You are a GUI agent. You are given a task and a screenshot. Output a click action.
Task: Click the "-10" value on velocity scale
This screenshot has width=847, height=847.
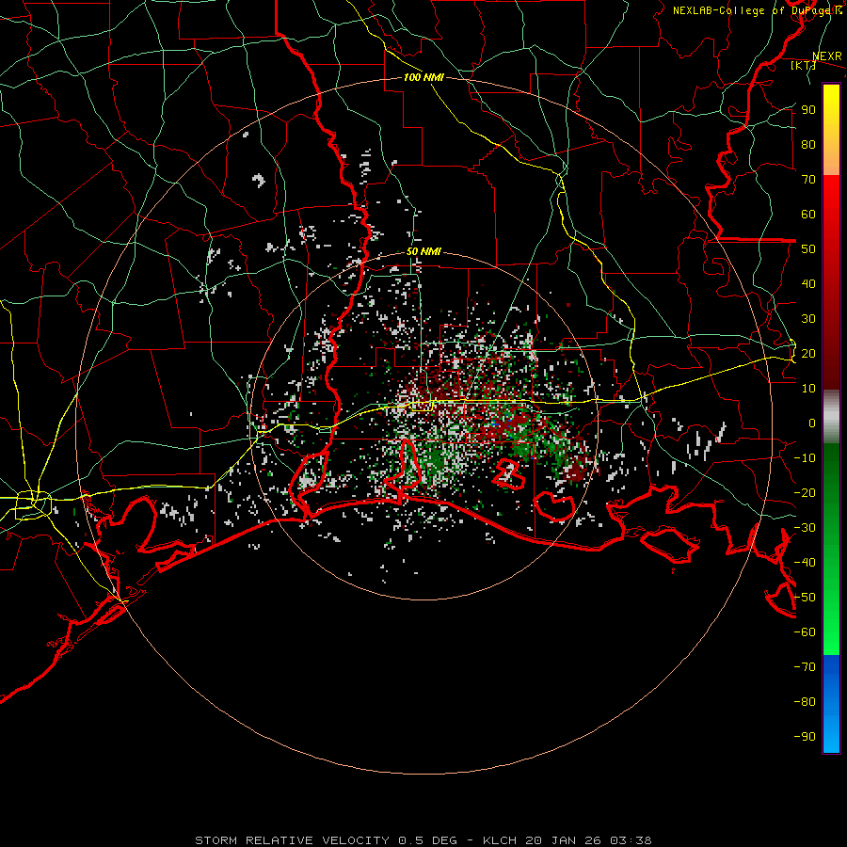tap(805, 458)
